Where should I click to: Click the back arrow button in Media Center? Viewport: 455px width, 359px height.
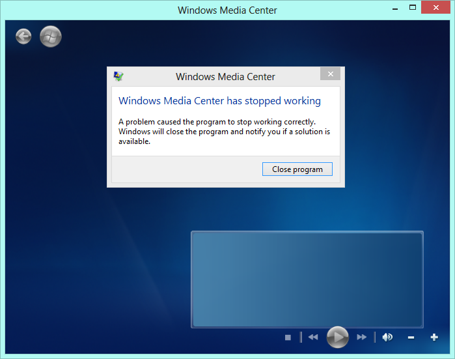23,36
